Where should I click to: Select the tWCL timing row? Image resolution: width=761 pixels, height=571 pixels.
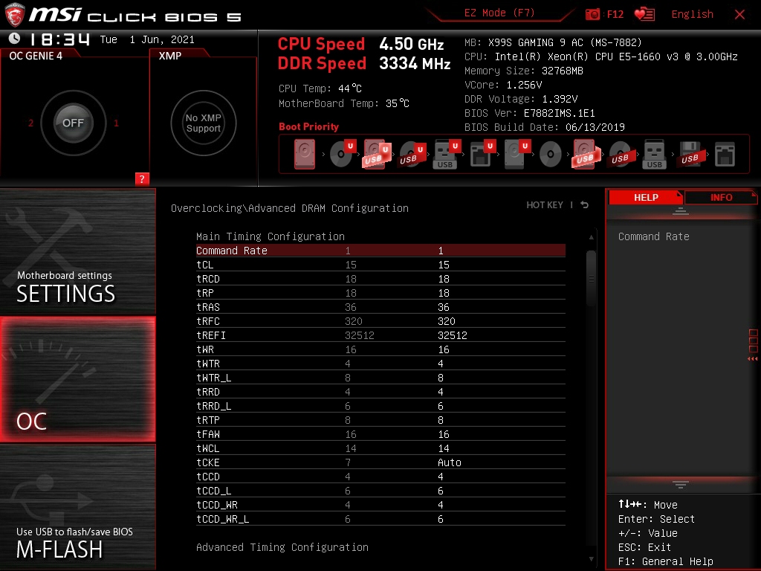(380, 448)
